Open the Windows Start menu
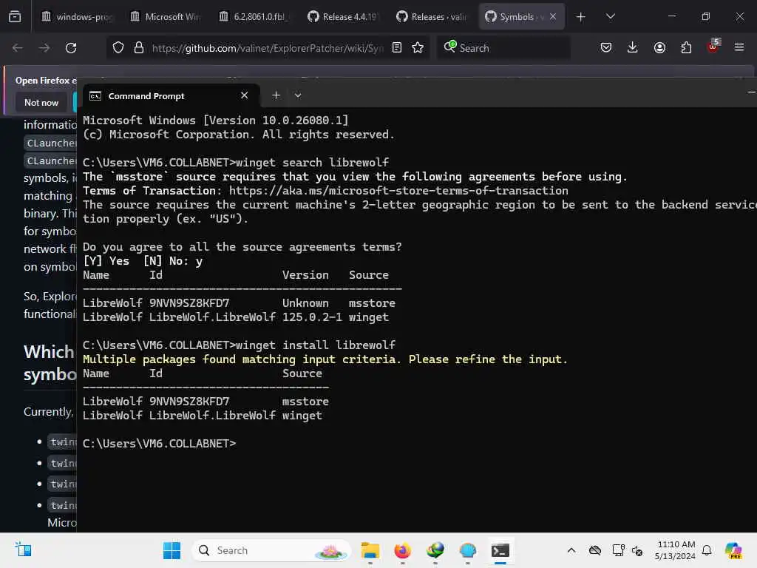 click(x=172, y=550)
